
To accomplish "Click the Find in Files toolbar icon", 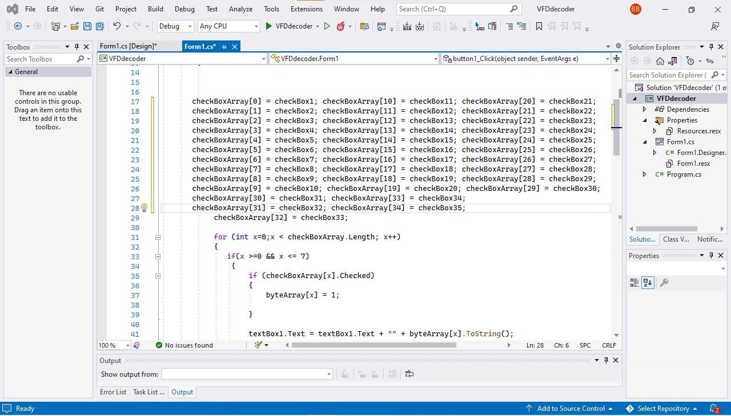I will click(365, 26).
